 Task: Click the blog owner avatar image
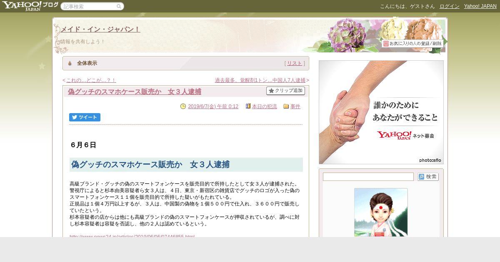pos(381,213)
